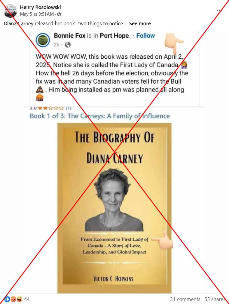Image resolution: width=229 pixels, height=304 pixels.
Task: Open Henry Rosolowski's profile name link
Action: (41, 8)
